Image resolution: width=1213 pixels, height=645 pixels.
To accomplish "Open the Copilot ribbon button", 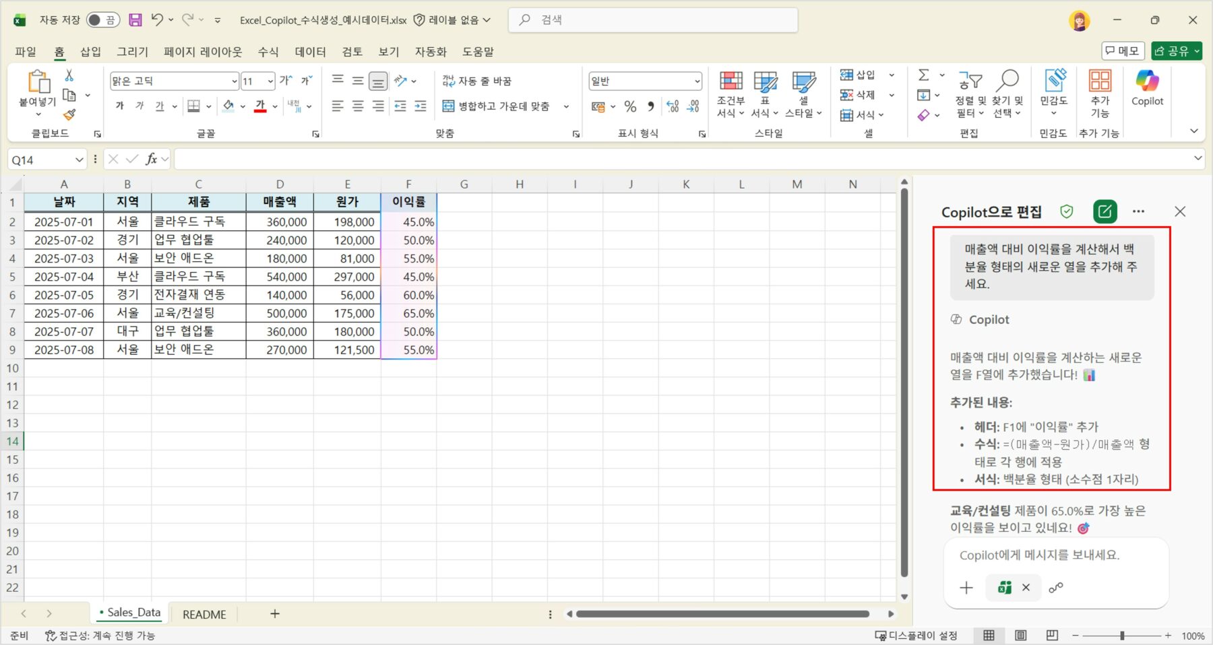I will (x=1147, y=89).
